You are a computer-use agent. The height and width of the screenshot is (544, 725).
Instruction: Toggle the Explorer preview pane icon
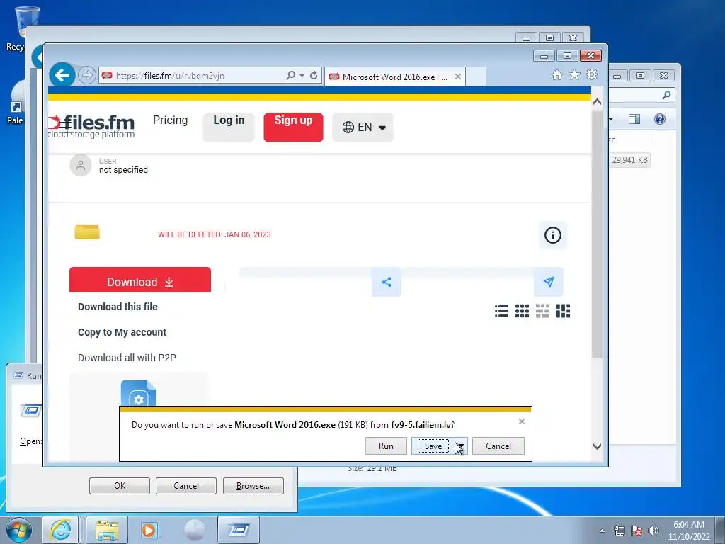(x=634, y=119)
